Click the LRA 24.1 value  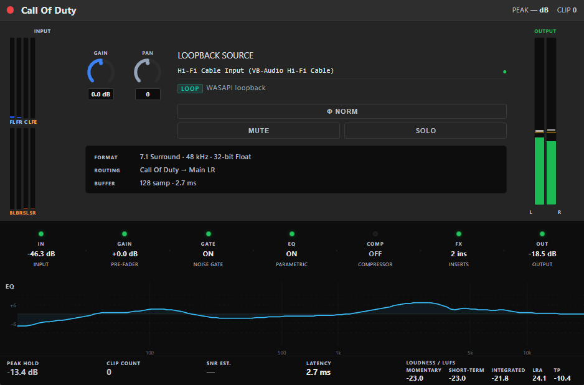tap(539, 378)
